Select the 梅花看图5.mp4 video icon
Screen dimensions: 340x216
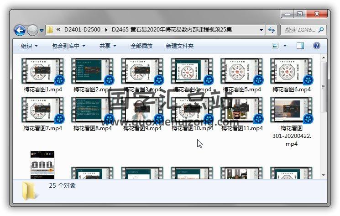(x=241, y=71)
